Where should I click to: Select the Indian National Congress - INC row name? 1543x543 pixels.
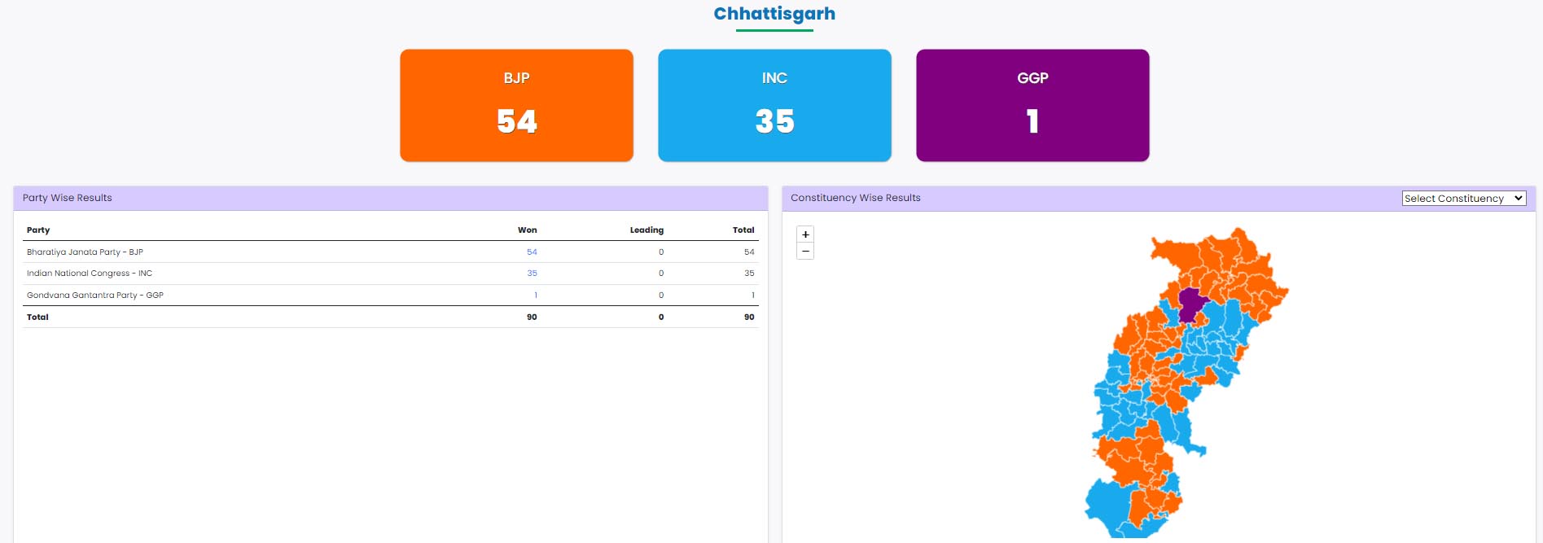tap(90, 274)
